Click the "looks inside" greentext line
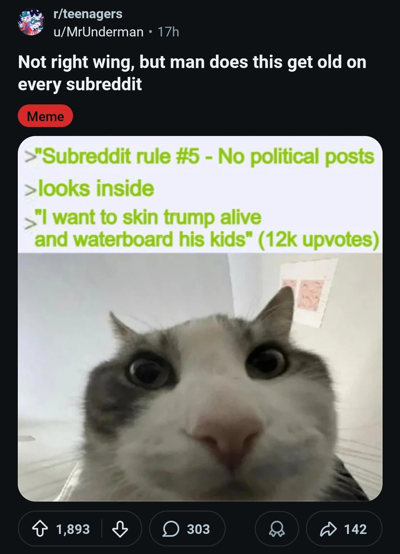 [90, 188]
